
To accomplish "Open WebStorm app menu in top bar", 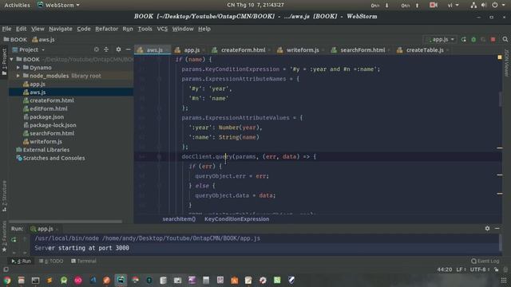I will click(x=58, y=6).
